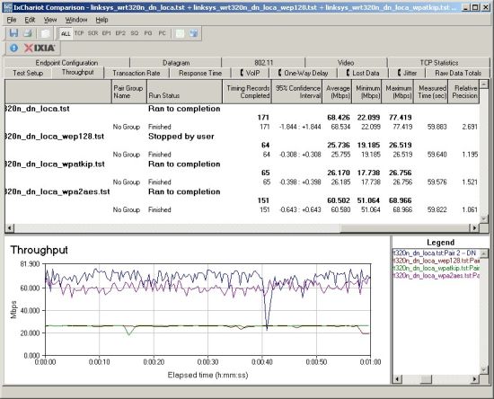Click the blue window icon ending the toolbar
This screenshot has height=399, width=494.
click(194, 33)
